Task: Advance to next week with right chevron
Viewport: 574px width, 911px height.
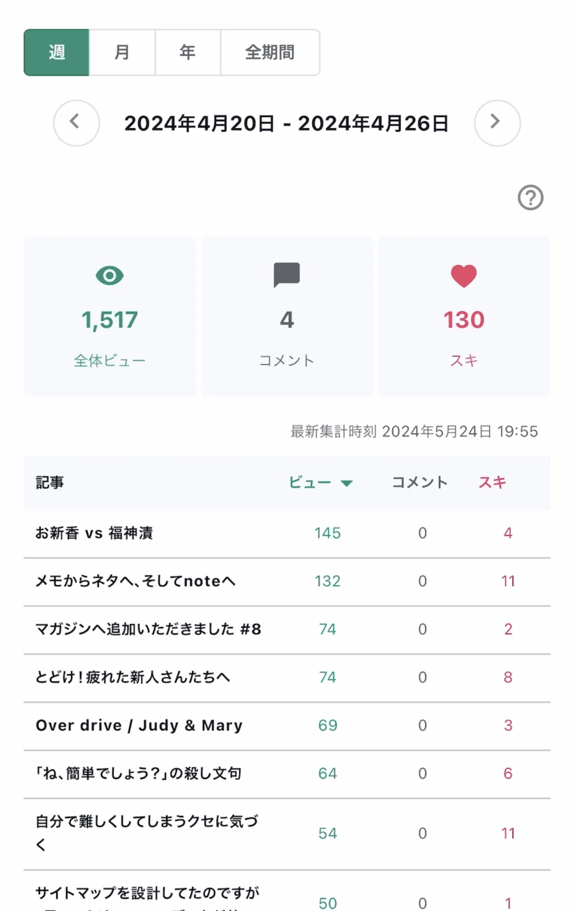Action: pos(497,123)
